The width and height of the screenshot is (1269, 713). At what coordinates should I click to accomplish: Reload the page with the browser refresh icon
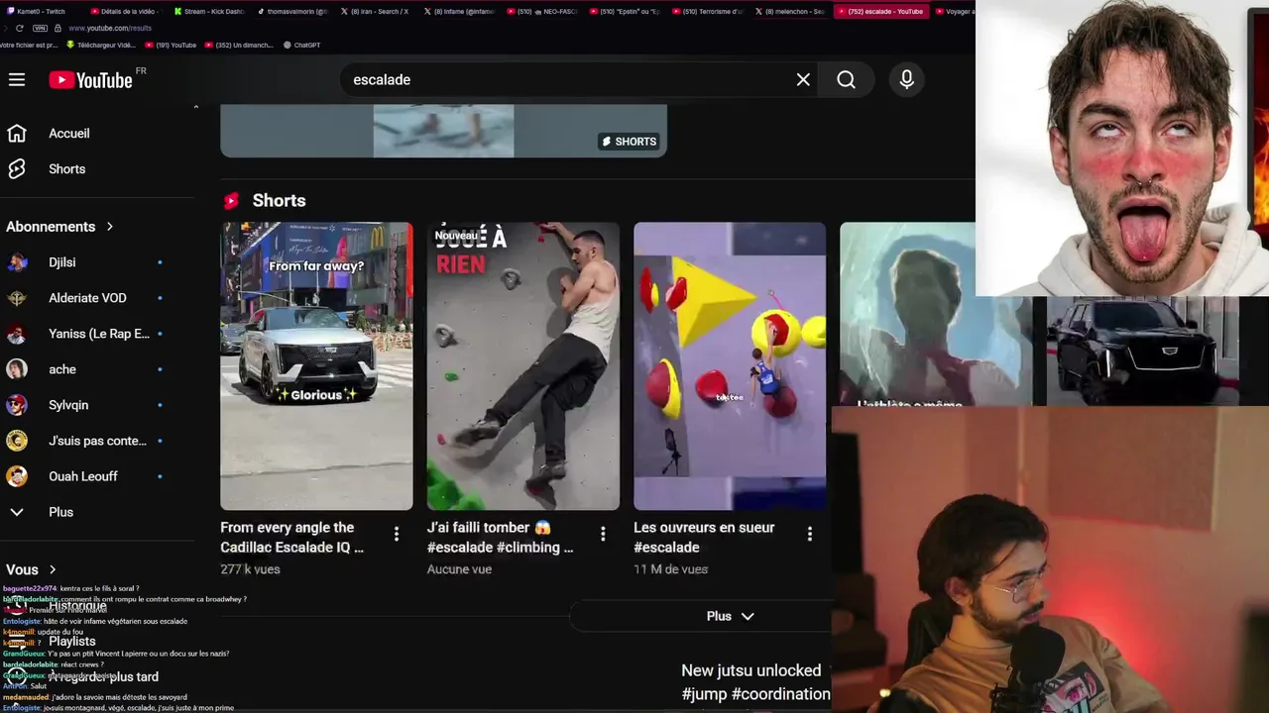[19, 28]
